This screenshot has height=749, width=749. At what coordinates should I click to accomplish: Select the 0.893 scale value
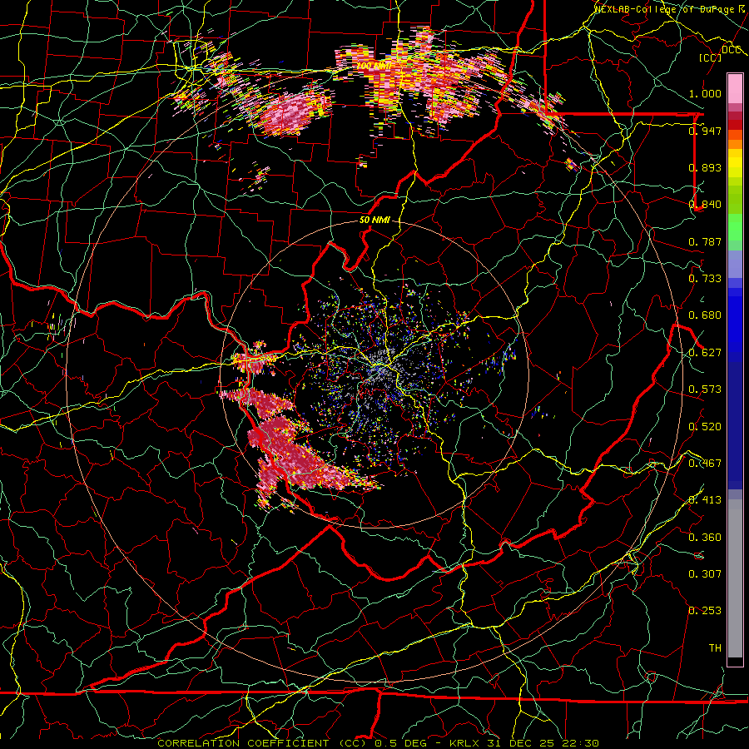tap(705, 167)
